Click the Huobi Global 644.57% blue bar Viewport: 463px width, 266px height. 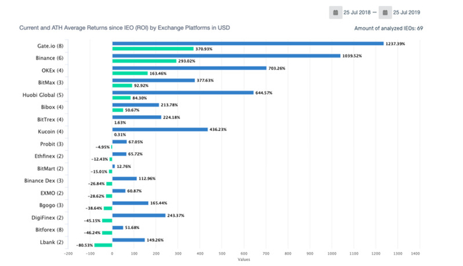183,93
